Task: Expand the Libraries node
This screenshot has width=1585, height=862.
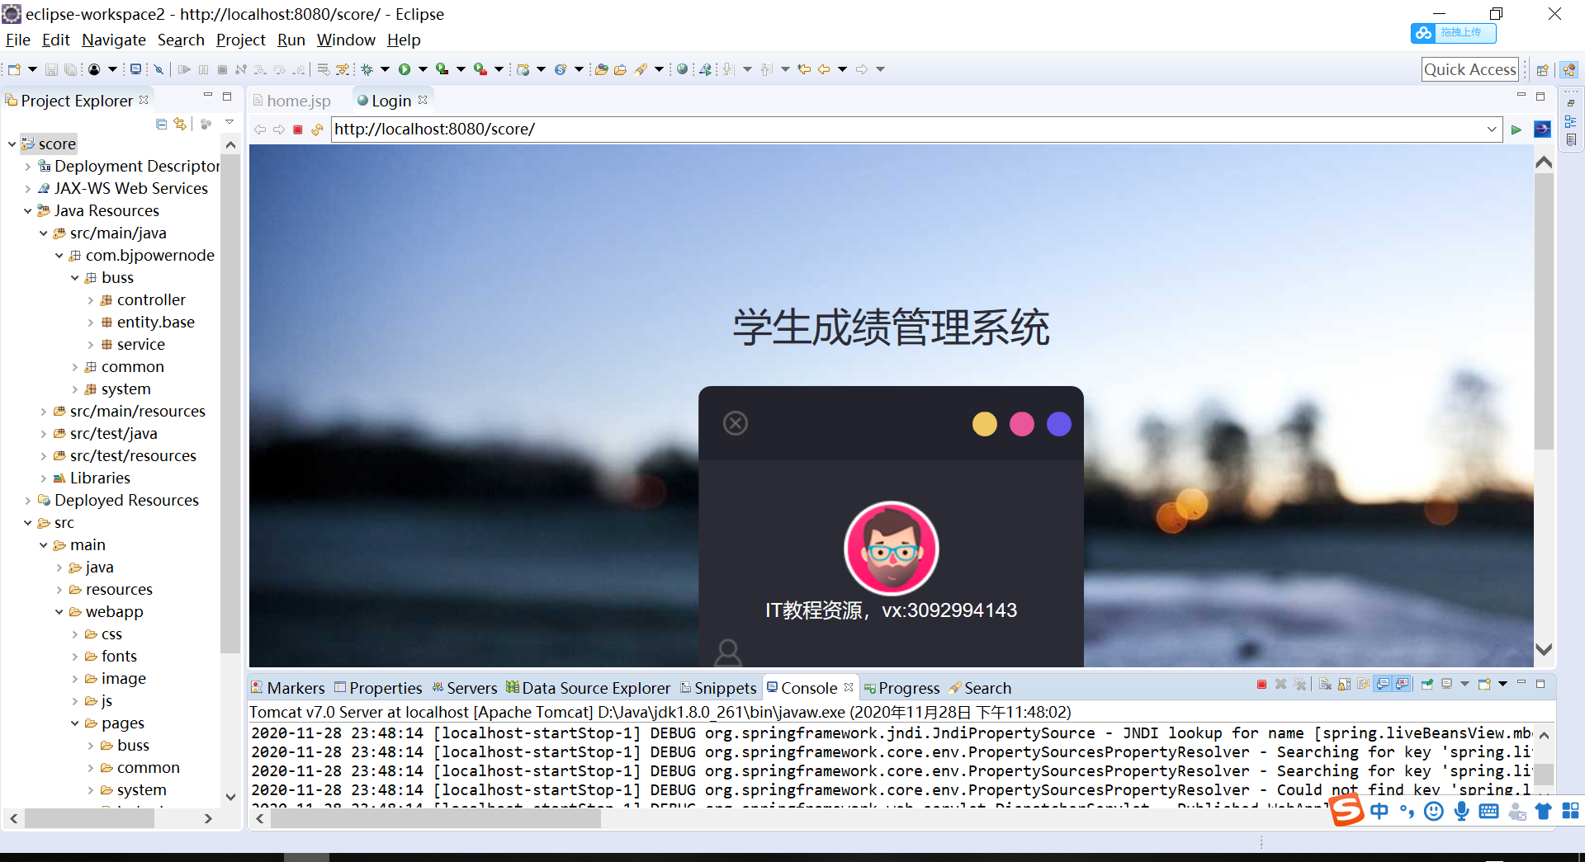Action: point(44,478)
